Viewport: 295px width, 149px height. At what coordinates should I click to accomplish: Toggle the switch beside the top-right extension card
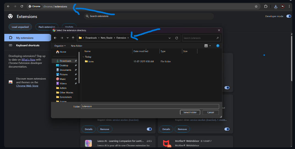pyautogui.click(x=227, y=88)
